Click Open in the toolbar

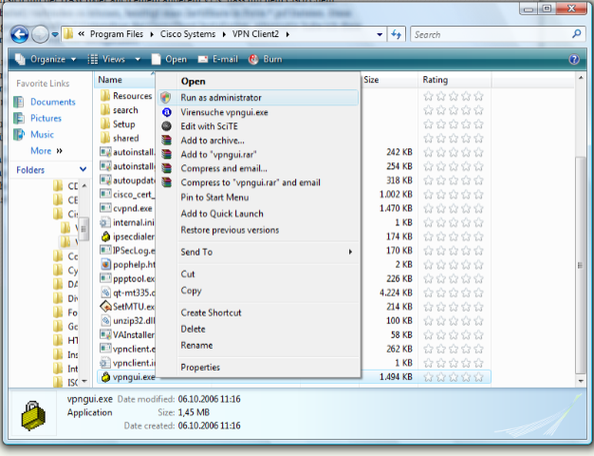(169, 59)
